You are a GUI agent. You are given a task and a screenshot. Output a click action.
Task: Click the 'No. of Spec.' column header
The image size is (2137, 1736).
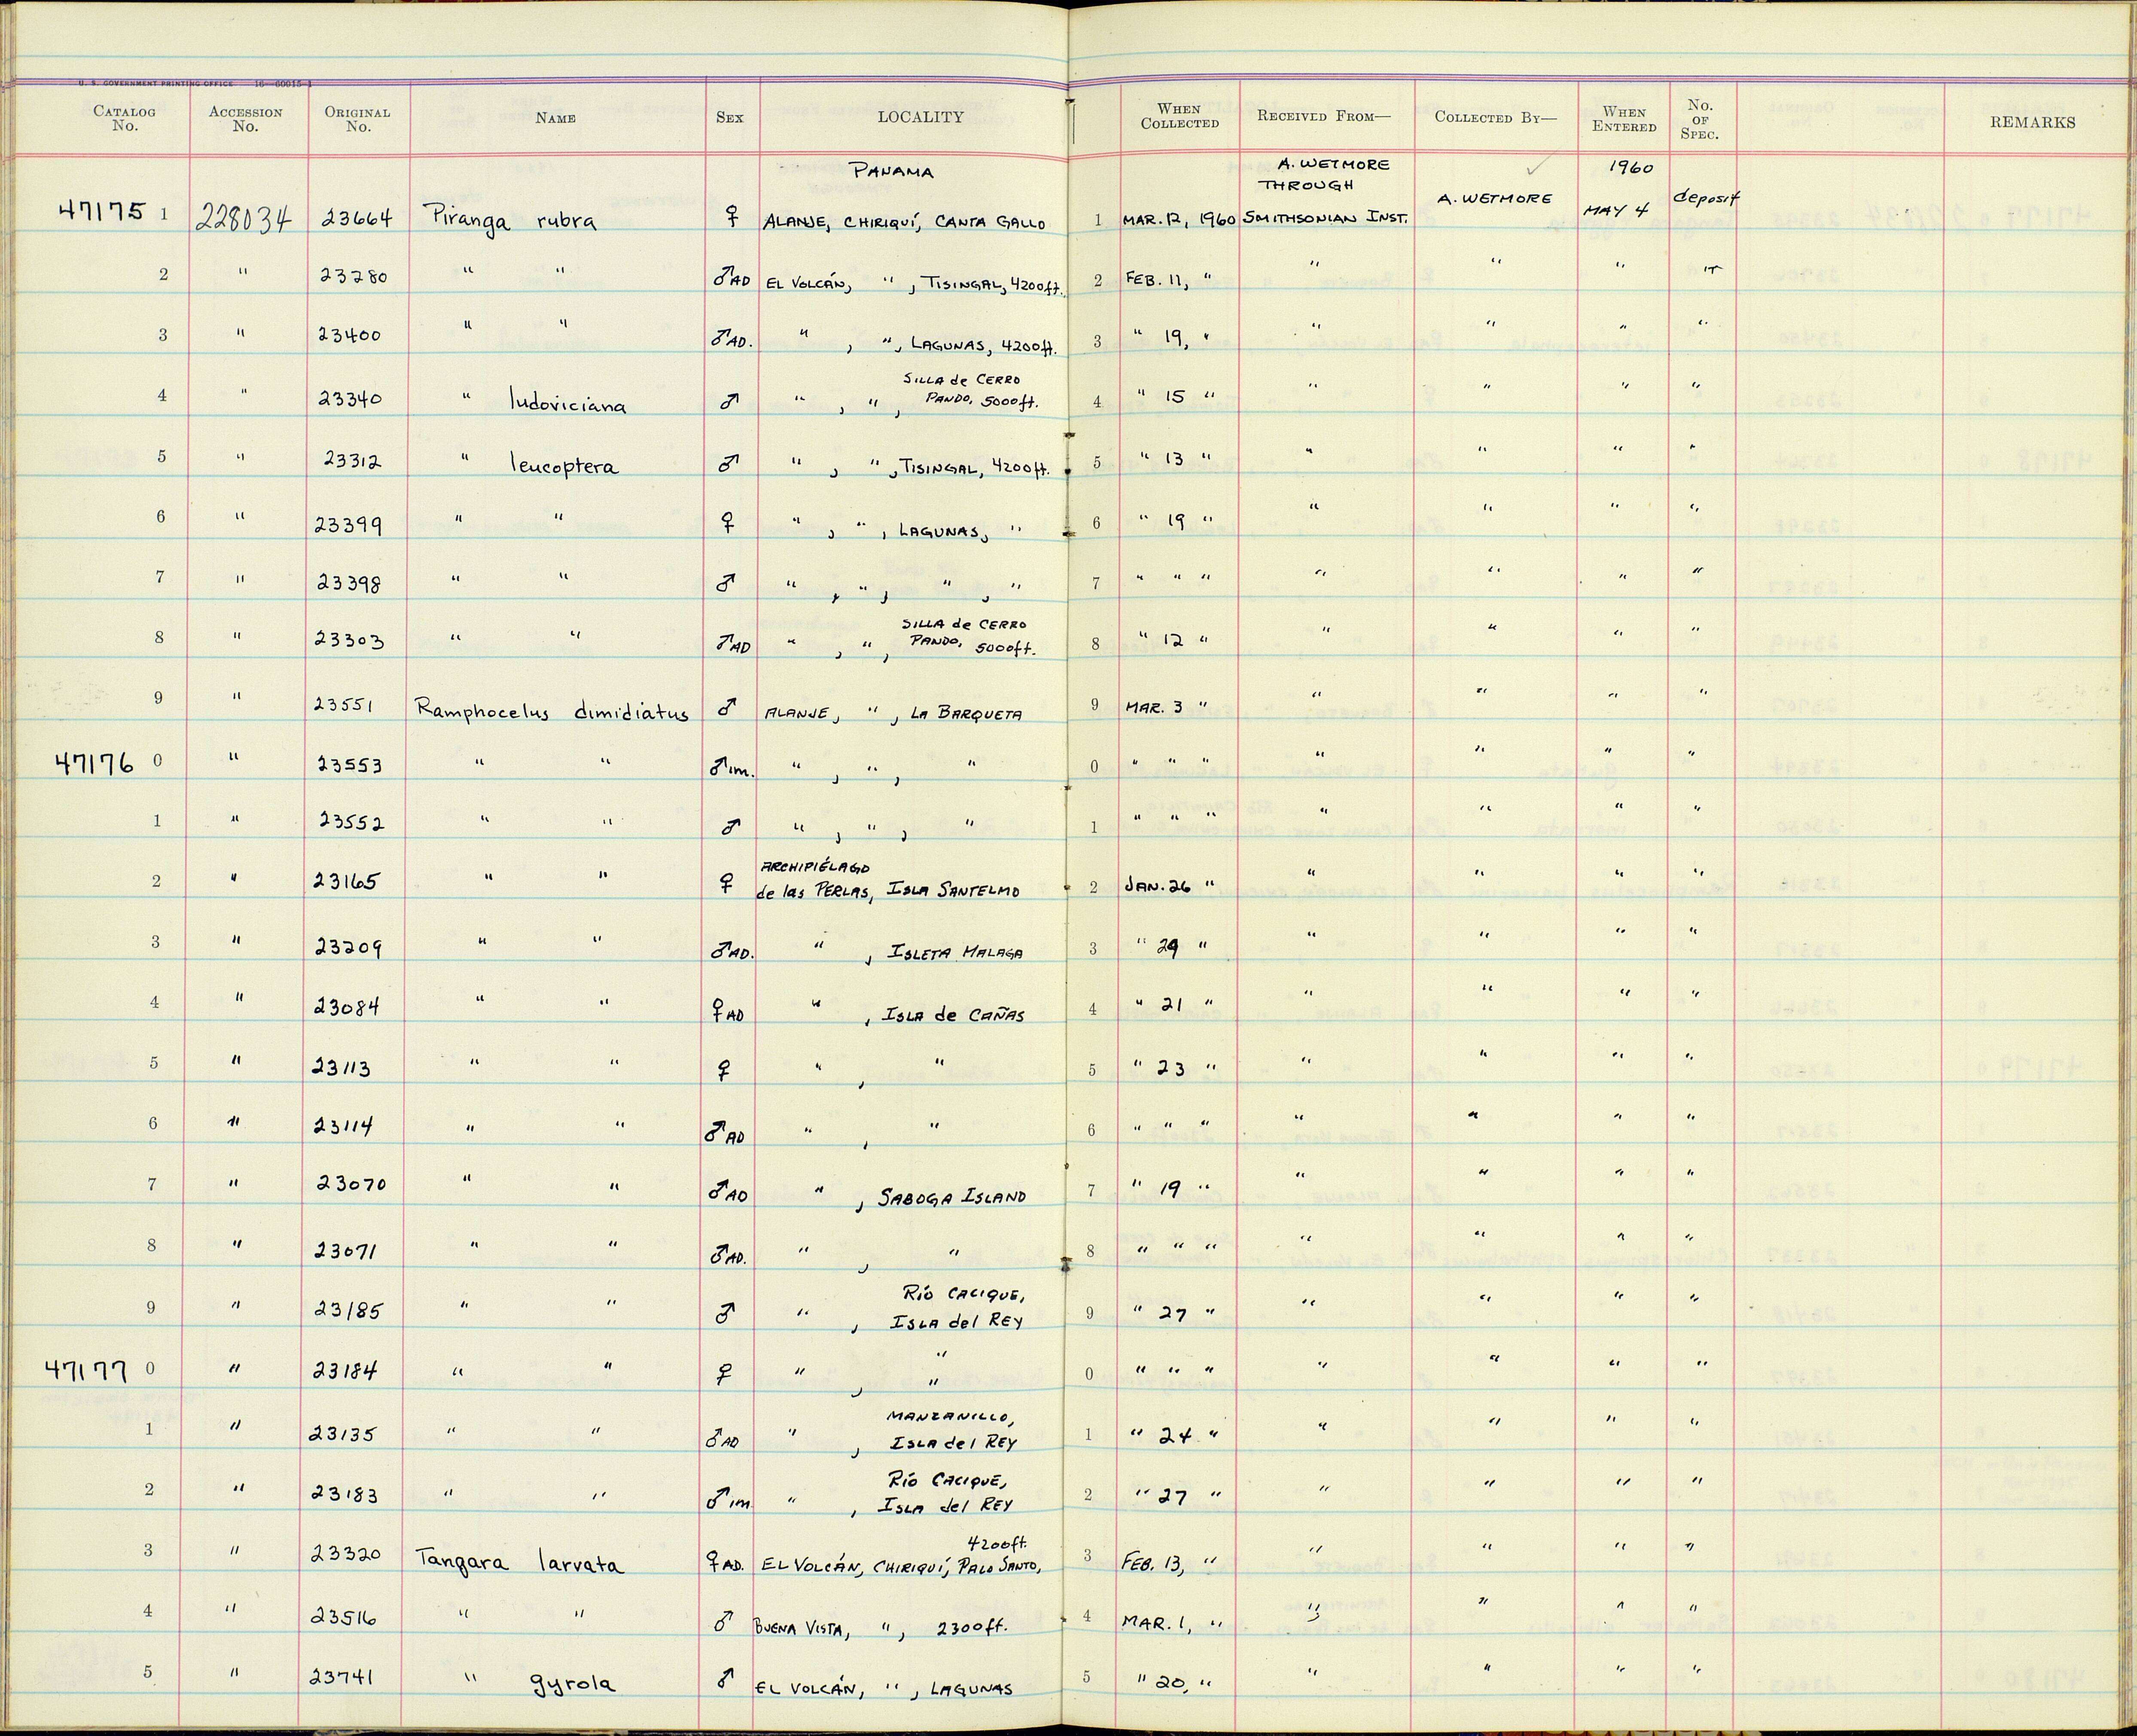[x=1699, y=119]
